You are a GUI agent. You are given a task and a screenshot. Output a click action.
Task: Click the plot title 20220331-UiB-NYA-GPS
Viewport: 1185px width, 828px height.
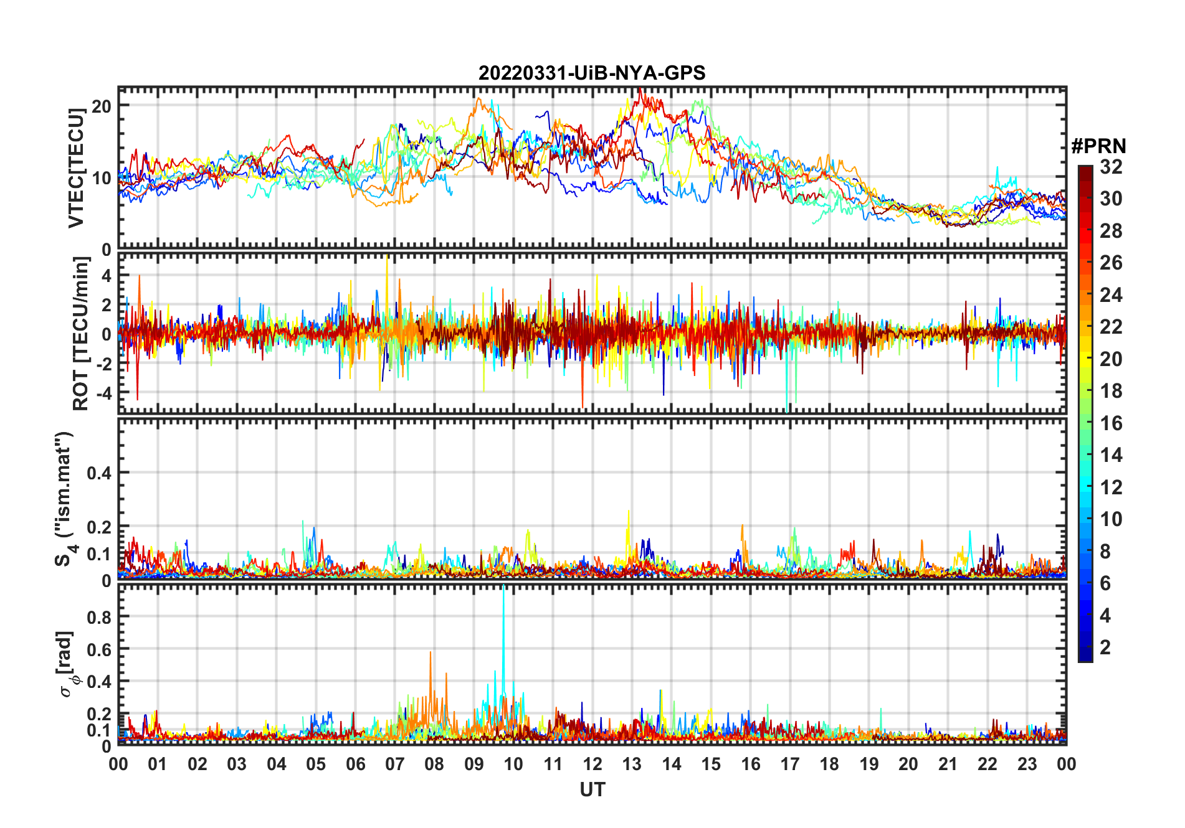pyautogui.click(x=592, y=73)
